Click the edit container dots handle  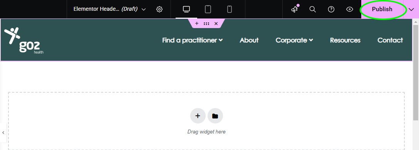click(x=206, y=23)
